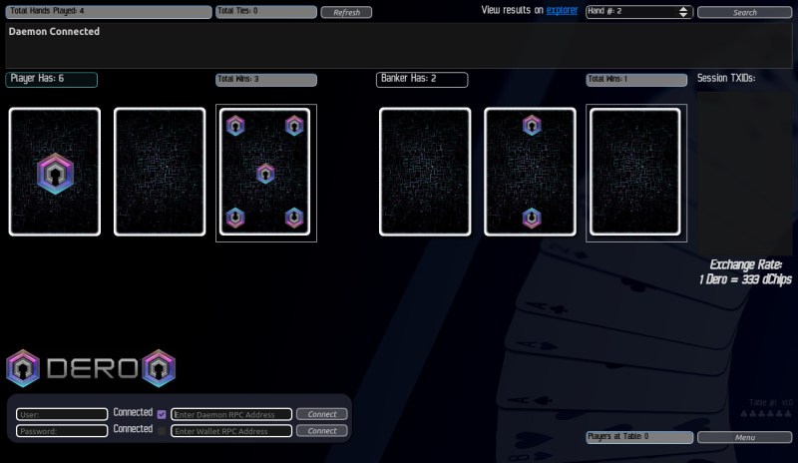
Task: Focus the Enter Daemon RPC Address field
Action: tap(231, 414)
